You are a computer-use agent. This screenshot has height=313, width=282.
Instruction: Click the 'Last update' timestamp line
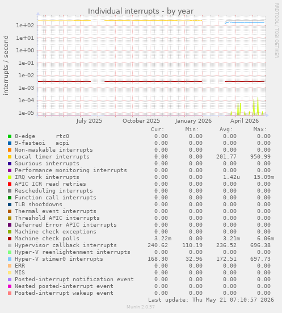click(211, 300)
